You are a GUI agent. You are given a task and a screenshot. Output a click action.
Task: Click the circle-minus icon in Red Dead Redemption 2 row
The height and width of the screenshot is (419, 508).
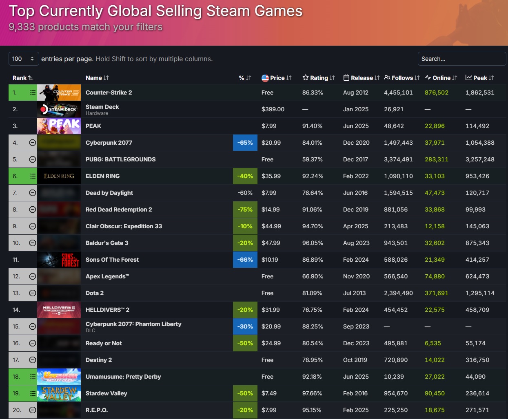click(33, 209)
